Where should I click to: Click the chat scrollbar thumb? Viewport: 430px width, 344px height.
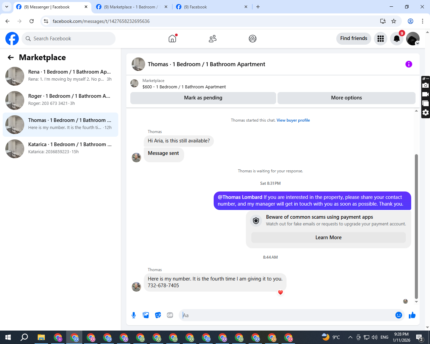417,226
